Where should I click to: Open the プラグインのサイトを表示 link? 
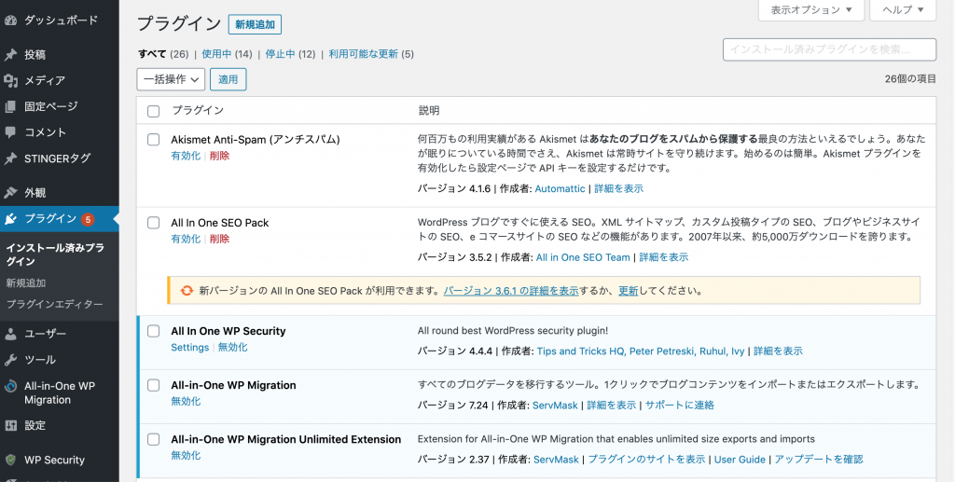(x=646, y=460)
